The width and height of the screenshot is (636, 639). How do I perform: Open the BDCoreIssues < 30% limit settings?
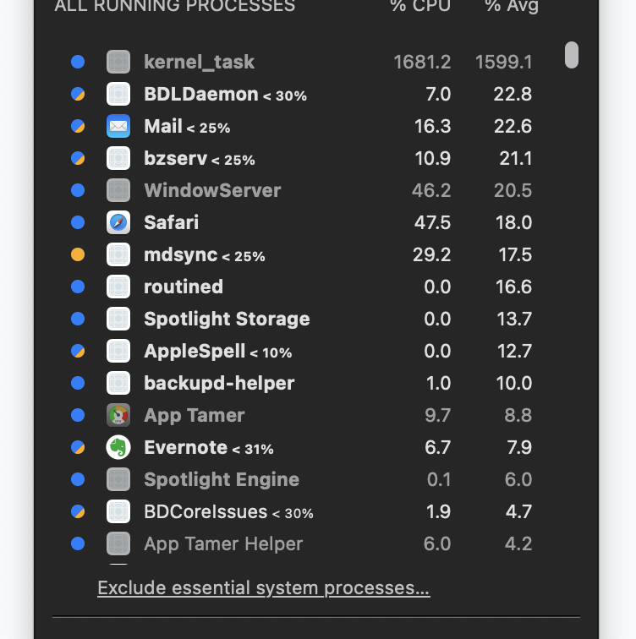point(293,513)
